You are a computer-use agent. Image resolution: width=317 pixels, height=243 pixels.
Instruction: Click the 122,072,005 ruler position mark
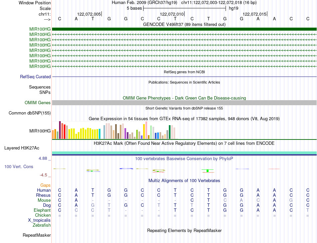(89, 14)
